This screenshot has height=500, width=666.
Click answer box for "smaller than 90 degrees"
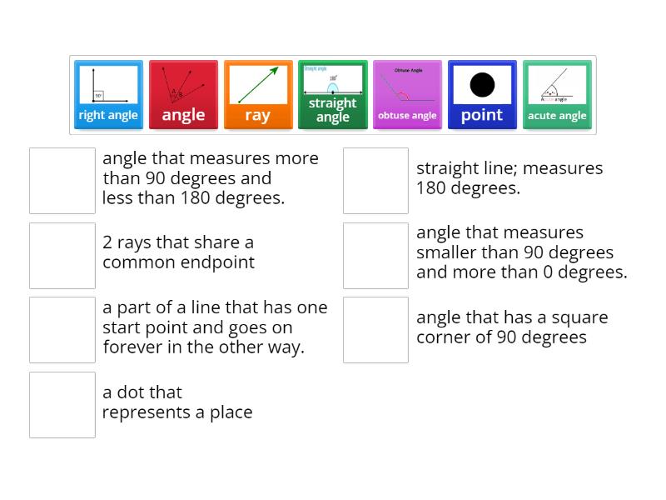pos(376,255)
